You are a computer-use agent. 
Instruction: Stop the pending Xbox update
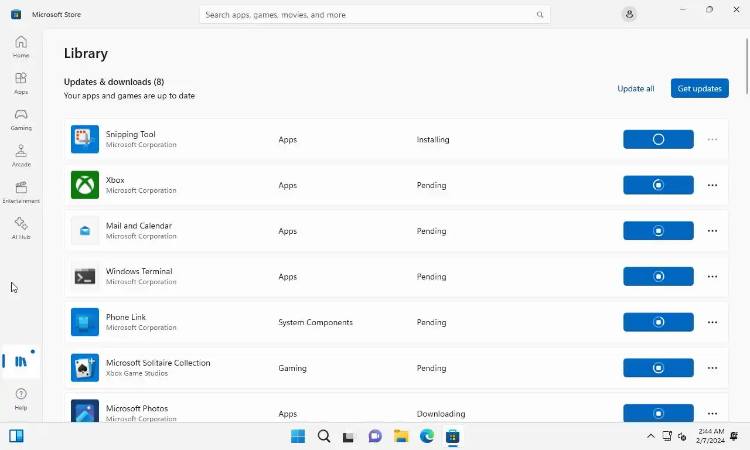(x=659, y=185)
